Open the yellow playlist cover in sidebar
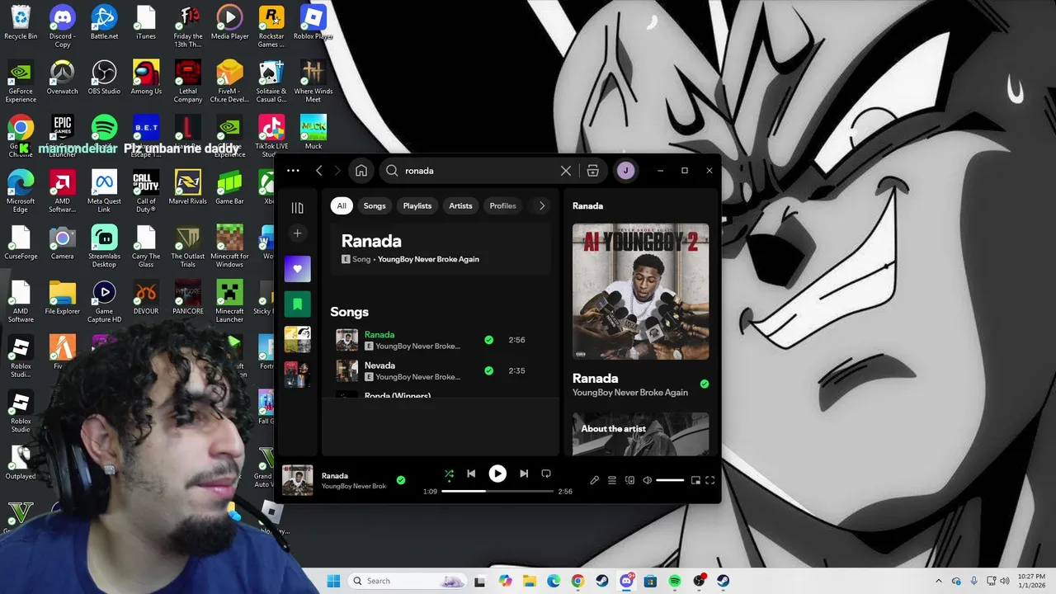 (x=298, y=339)
